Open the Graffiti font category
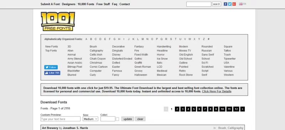The image size is (285, 130). [x=138, y=63]
